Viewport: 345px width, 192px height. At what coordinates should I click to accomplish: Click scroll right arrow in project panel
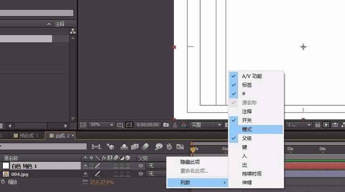(x=65, y=125)
